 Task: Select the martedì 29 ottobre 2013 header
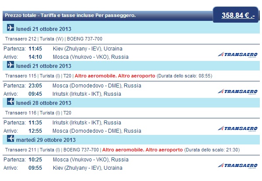coord(46,140)
